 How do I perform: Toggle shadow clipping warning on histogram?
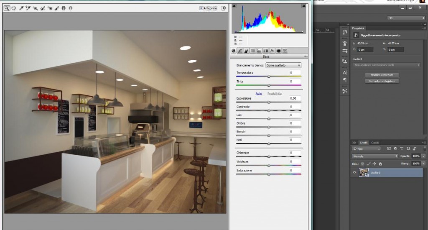pyautogui.click(x=234, y=6)
